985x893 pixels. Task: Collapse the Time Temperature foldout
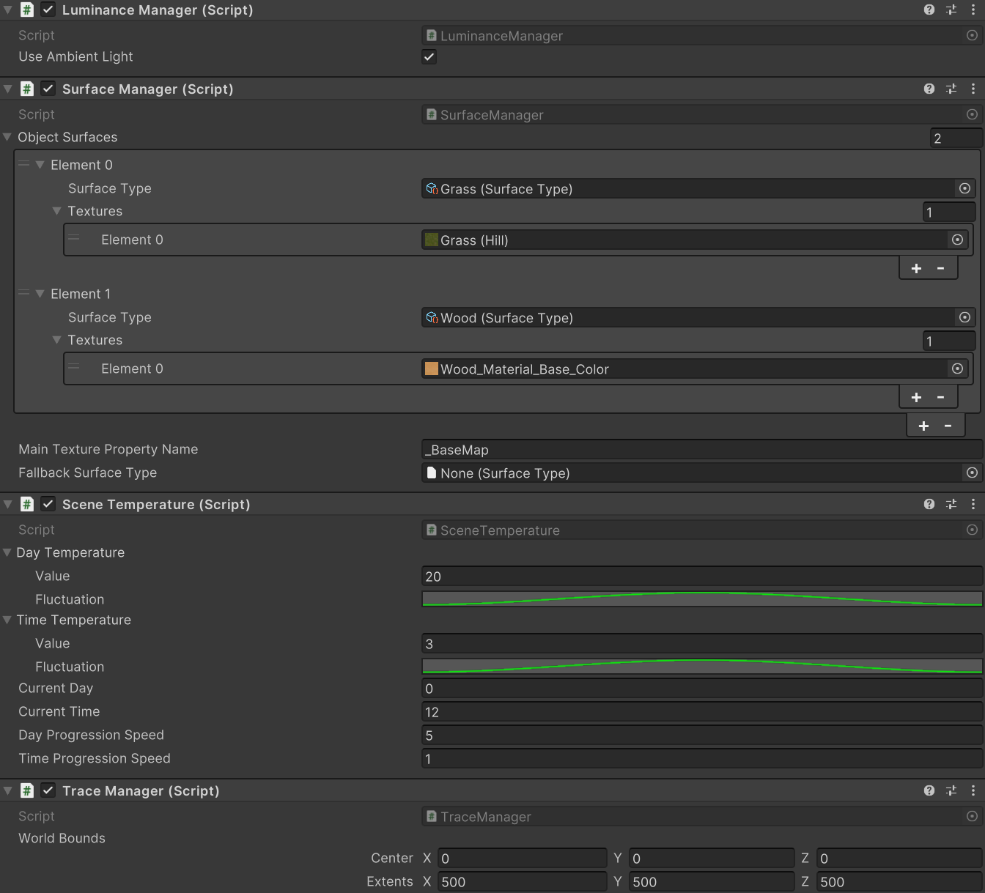coord(7,620)
